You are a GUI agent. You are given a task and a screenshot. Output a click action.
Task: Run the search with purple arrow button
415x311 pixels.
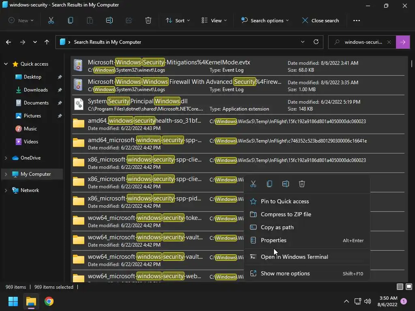click(x=403, y=42)
